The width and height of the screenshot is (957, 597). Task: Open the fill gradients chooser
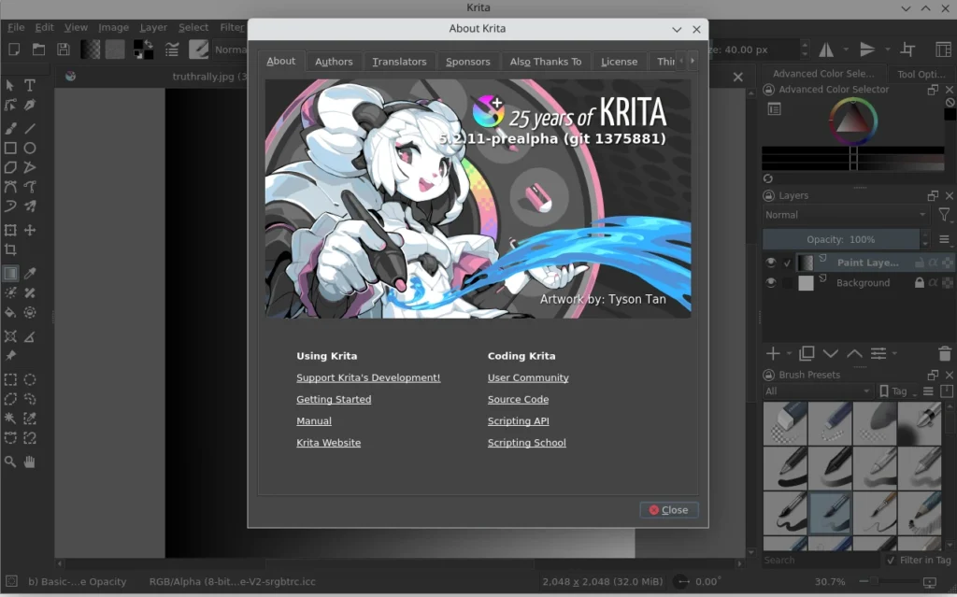(x=91, y=50)
